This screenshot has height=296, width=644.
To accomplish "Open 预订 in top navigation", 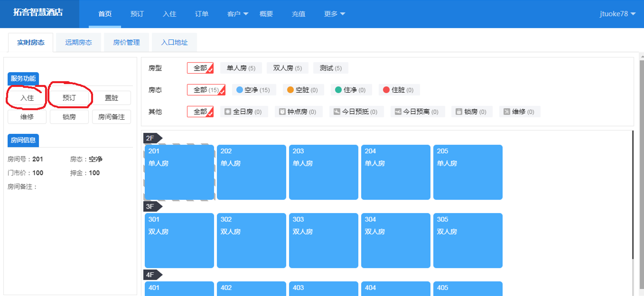I will coord(137,14).
